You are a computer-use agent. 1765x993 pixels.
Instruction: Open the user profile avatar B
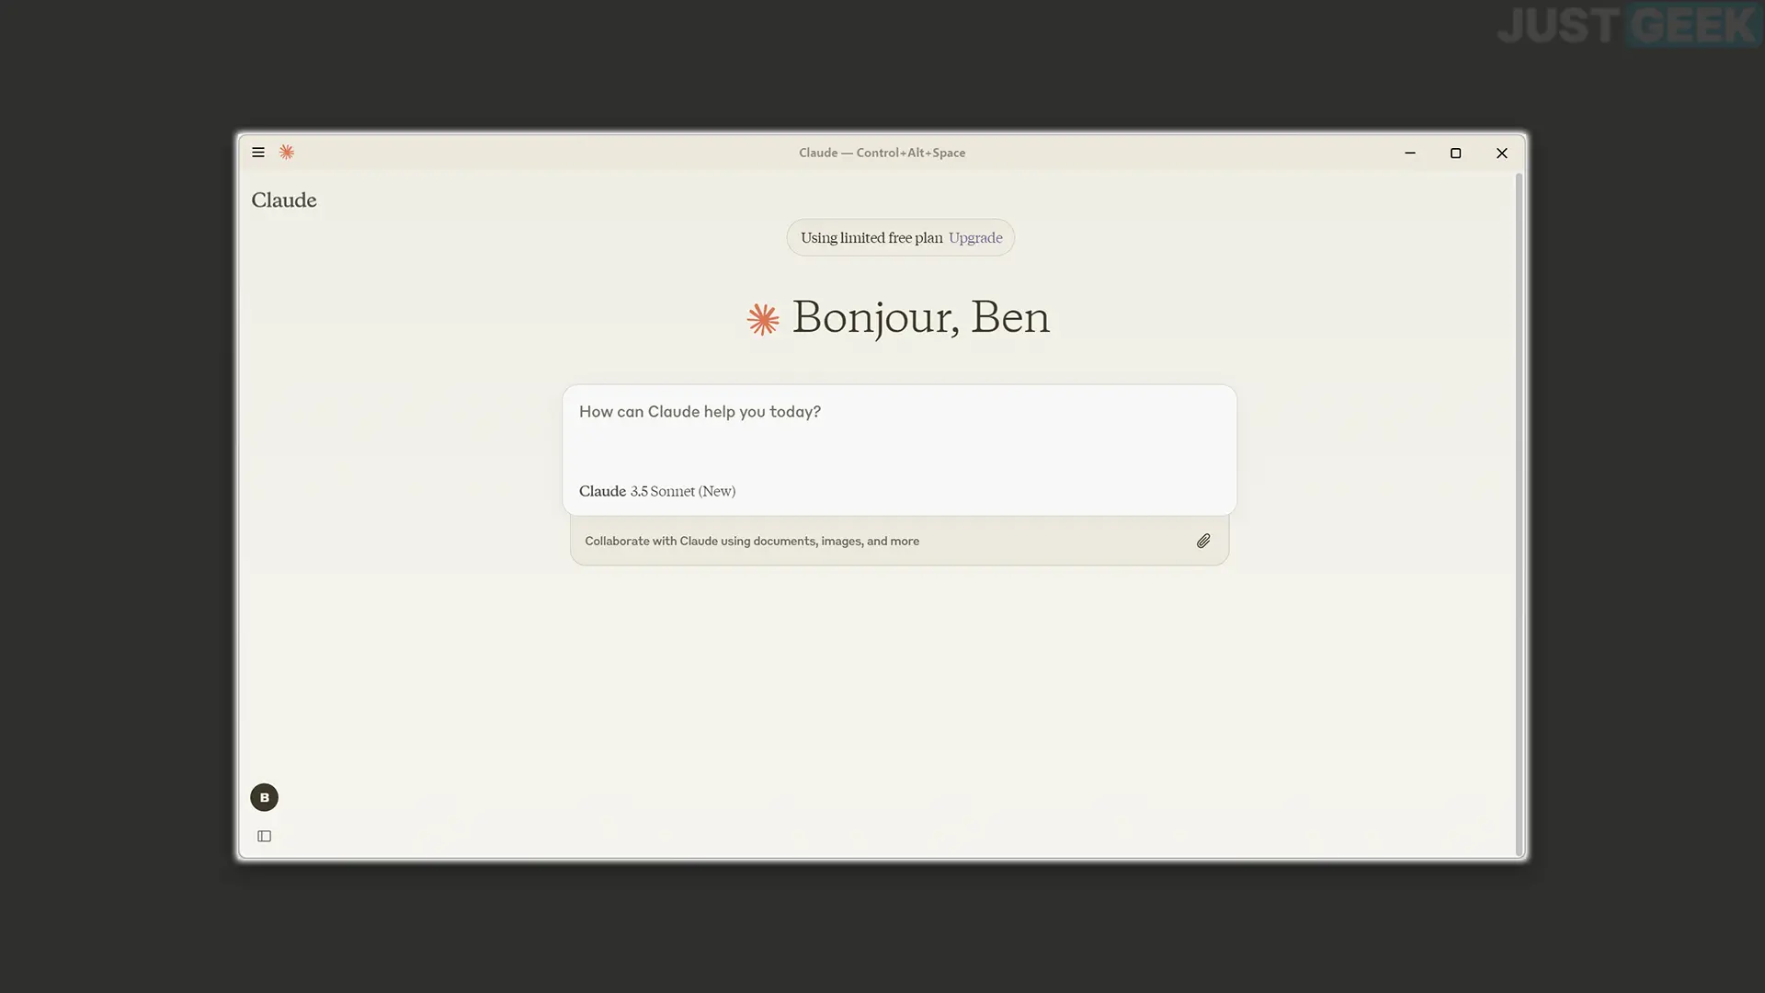pyautogui.click(x=264, y=797)
